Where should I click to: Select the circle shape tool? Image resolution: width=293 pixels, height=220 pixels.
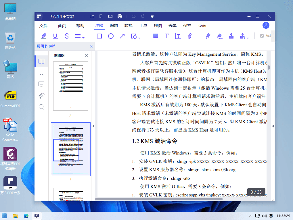(x=111, y=36)
